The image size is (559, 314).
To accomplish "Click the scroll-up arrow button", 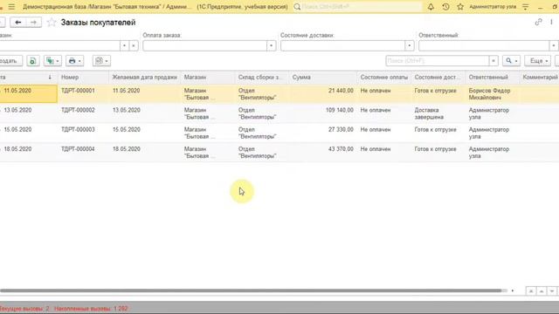I will [x=542, y=290].
